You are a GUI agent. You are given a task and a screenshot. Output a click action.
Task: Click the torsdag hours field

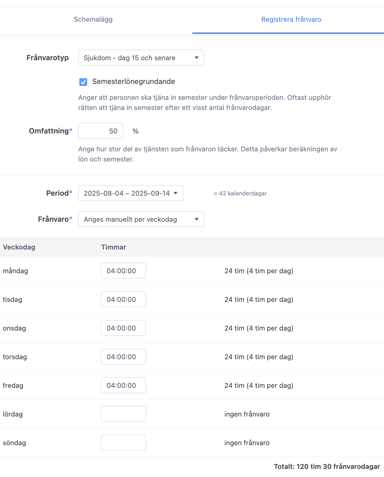123,357
